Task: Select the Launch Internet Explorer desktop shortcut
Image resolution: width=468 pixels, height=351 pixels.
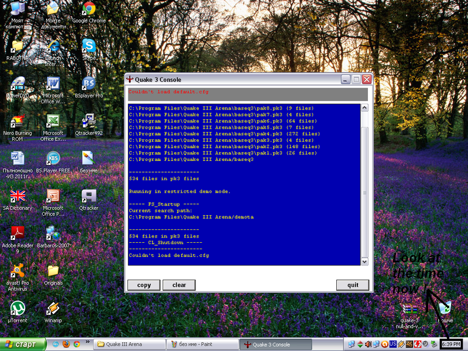Action: (x=53, y=53)
